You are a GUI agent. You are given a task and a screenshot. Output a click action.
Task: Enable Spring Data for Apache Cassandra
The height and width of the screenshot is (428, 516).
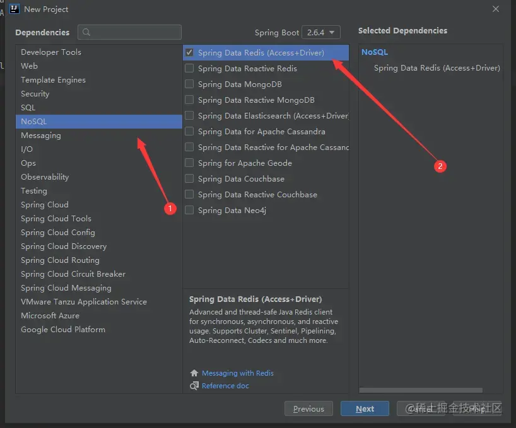point(189,131)
